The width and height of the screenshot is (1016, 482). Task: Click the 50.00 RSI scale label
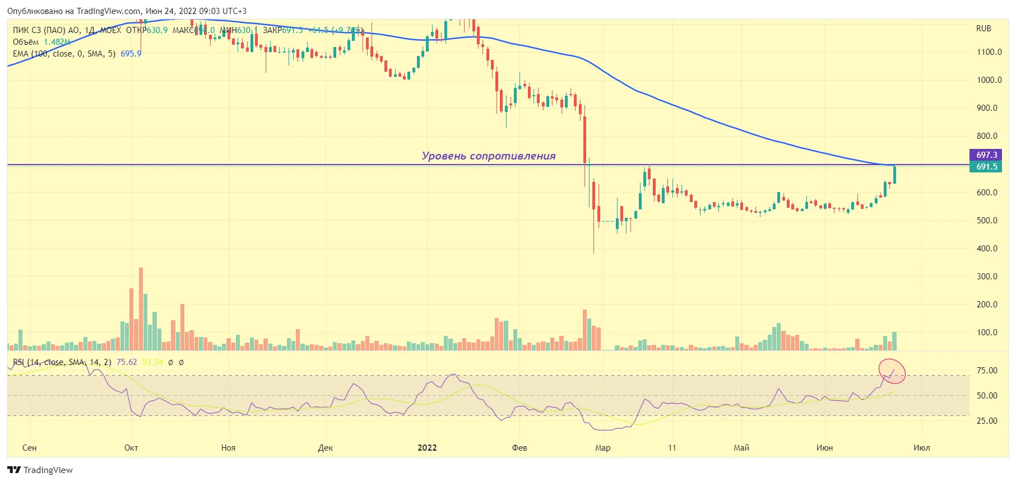pos(987,396)
